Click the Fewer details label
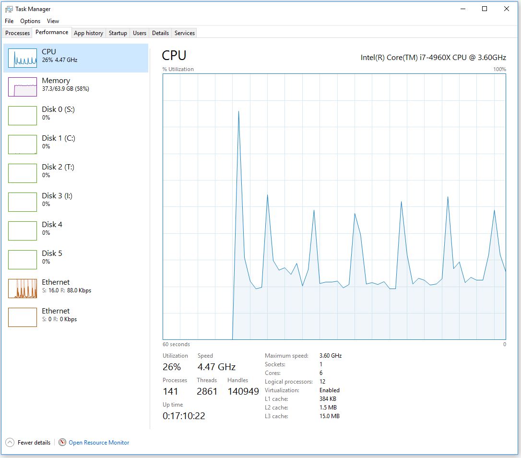 (34, 442)
